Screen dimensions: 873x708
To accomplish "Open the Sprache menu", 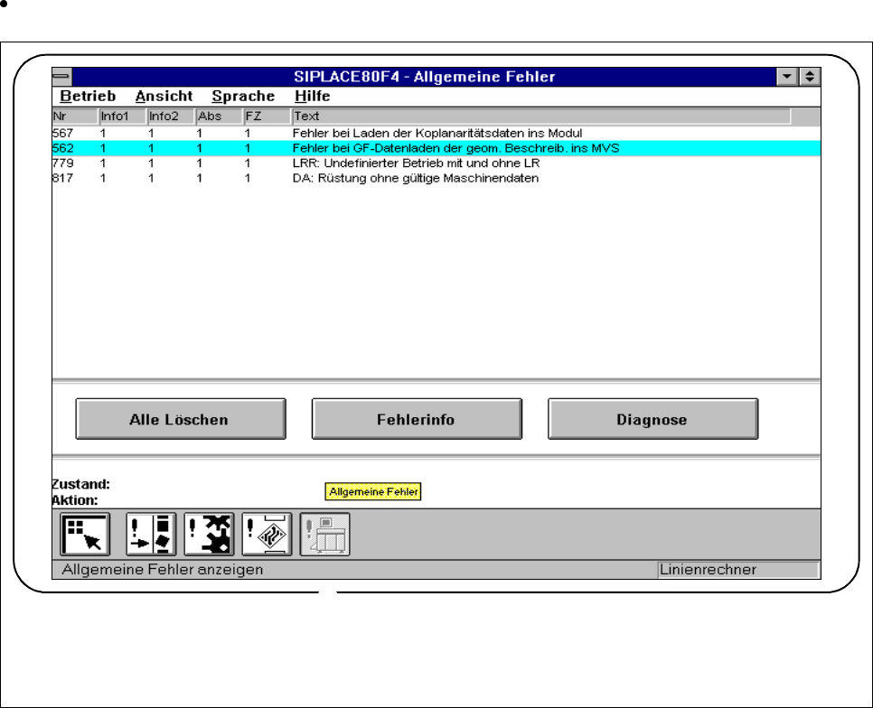I will pyautogui.click(x=243, y=97).
